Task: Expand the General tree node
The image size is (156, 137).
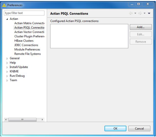Action: click(7, 59)
